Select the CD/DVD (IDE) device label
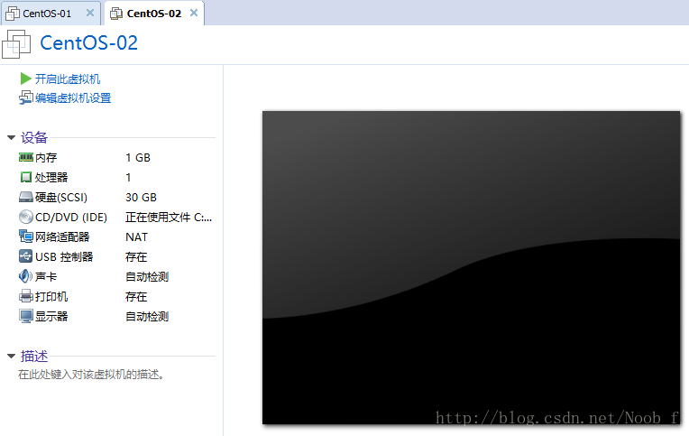The height and width of the screenshot is (436, 689). click(x=71, y=218)
